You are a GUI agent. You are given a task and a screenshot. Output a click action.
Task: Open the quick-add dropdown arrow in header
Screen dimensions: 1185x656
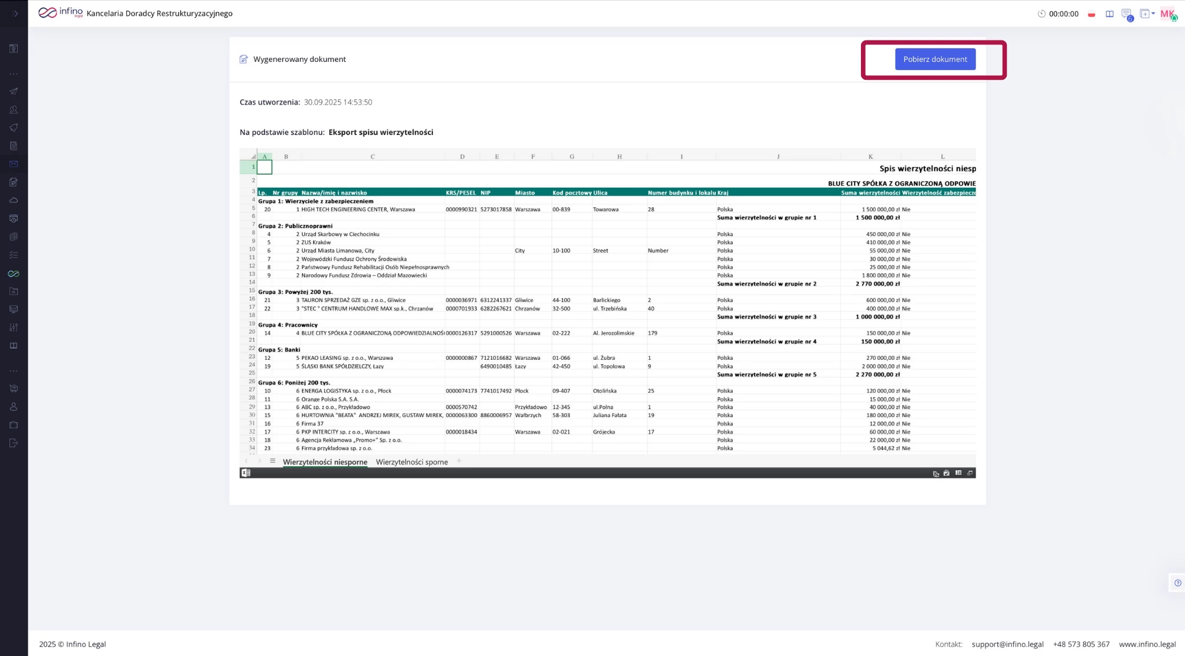tap(1153, 13)
